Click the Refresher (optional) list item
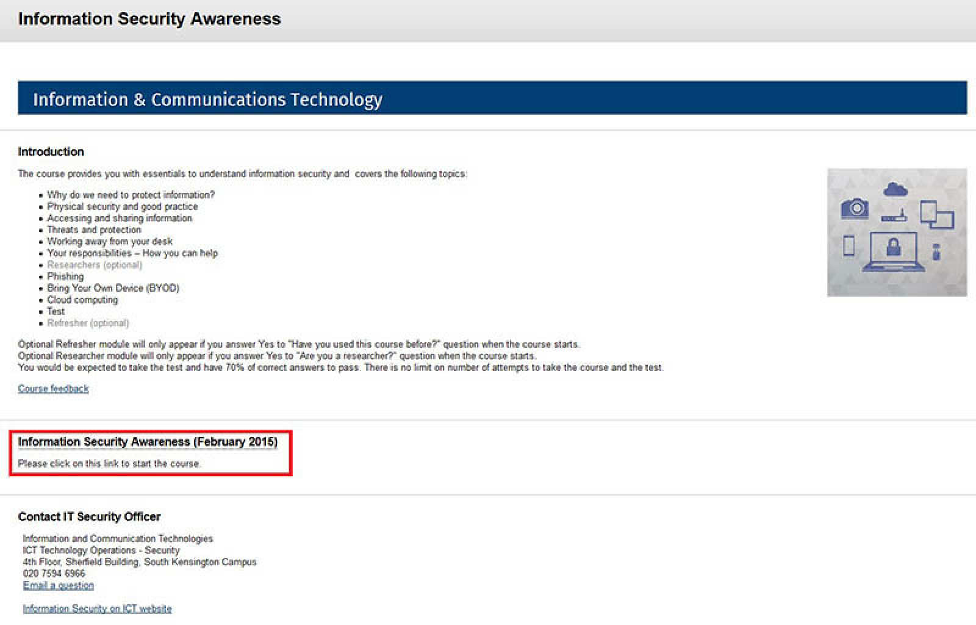This screenshot has height=625, width=976. point(88,323)
